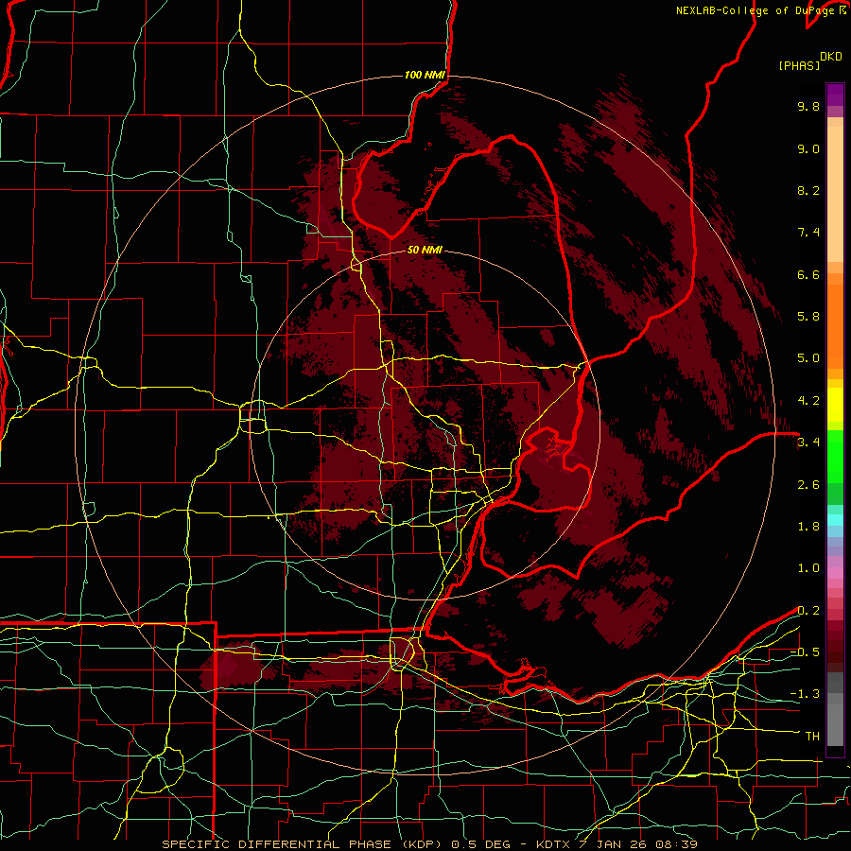
Task: Click the yellow segment of the color bar
Action: pyautogui.click(x=835, y=405)
